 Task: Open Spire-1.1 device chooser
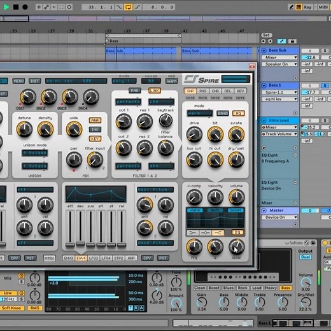279,92
